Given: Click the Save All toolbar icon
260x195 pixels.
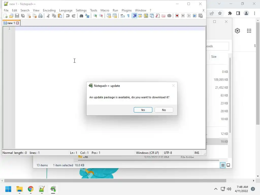Looking at the screenshot, I should click(x=23, y=16).
